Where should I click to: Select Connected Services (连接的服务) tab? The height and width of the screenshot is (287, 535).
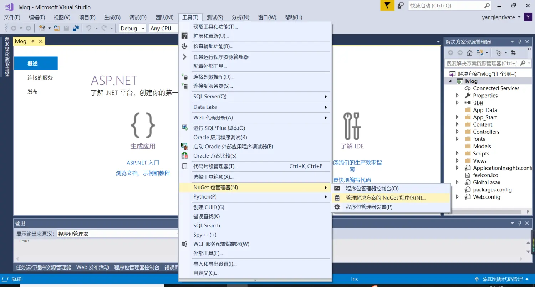pos(40,77)
